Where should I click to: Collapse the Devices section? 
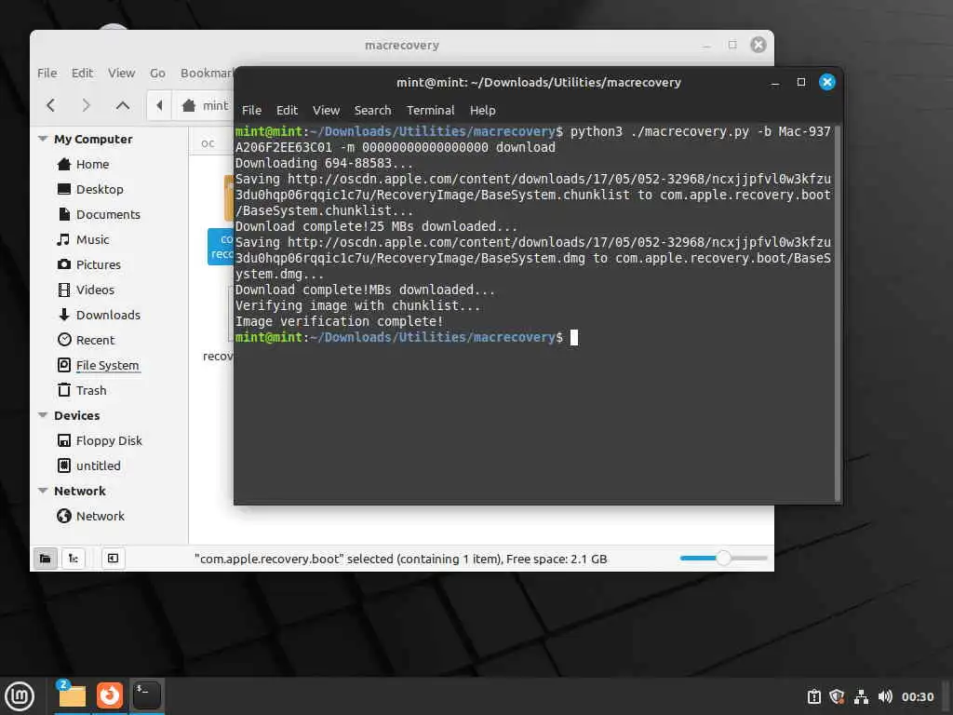tap(43, 415)
